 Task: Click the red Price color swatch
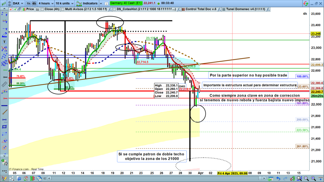24,9
